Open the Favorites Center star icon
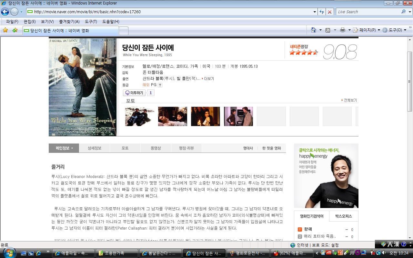Viewport: 413px width, 258px height. 5,30
